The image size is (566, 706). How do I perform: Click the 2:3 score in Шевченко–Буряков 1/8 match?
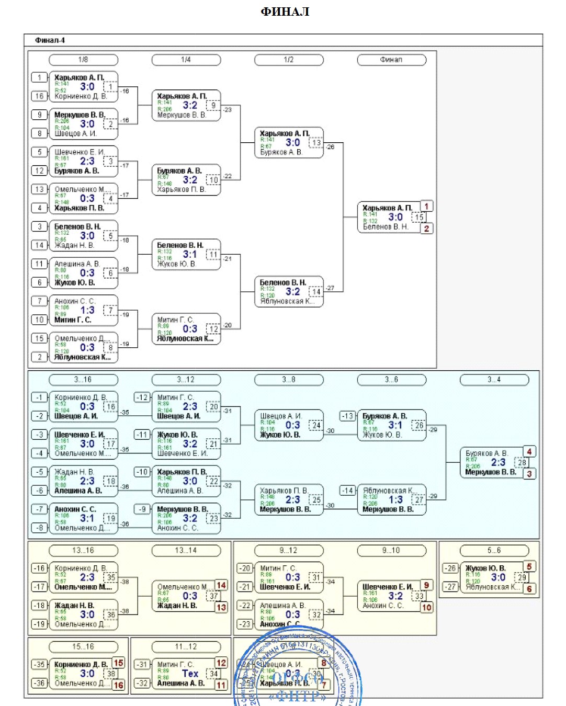(87, 161)
